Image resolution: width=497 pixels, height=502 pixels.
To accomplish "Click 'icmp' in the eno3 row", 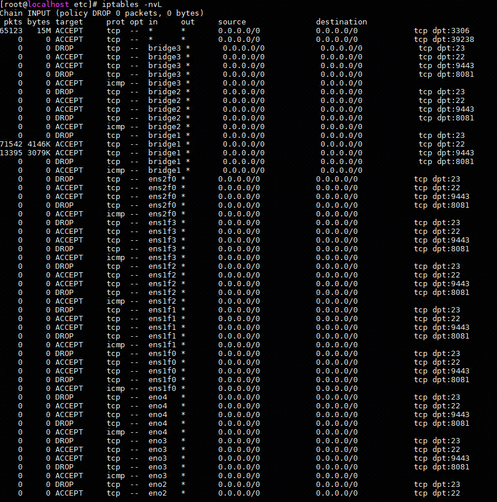I will [115, 476].
